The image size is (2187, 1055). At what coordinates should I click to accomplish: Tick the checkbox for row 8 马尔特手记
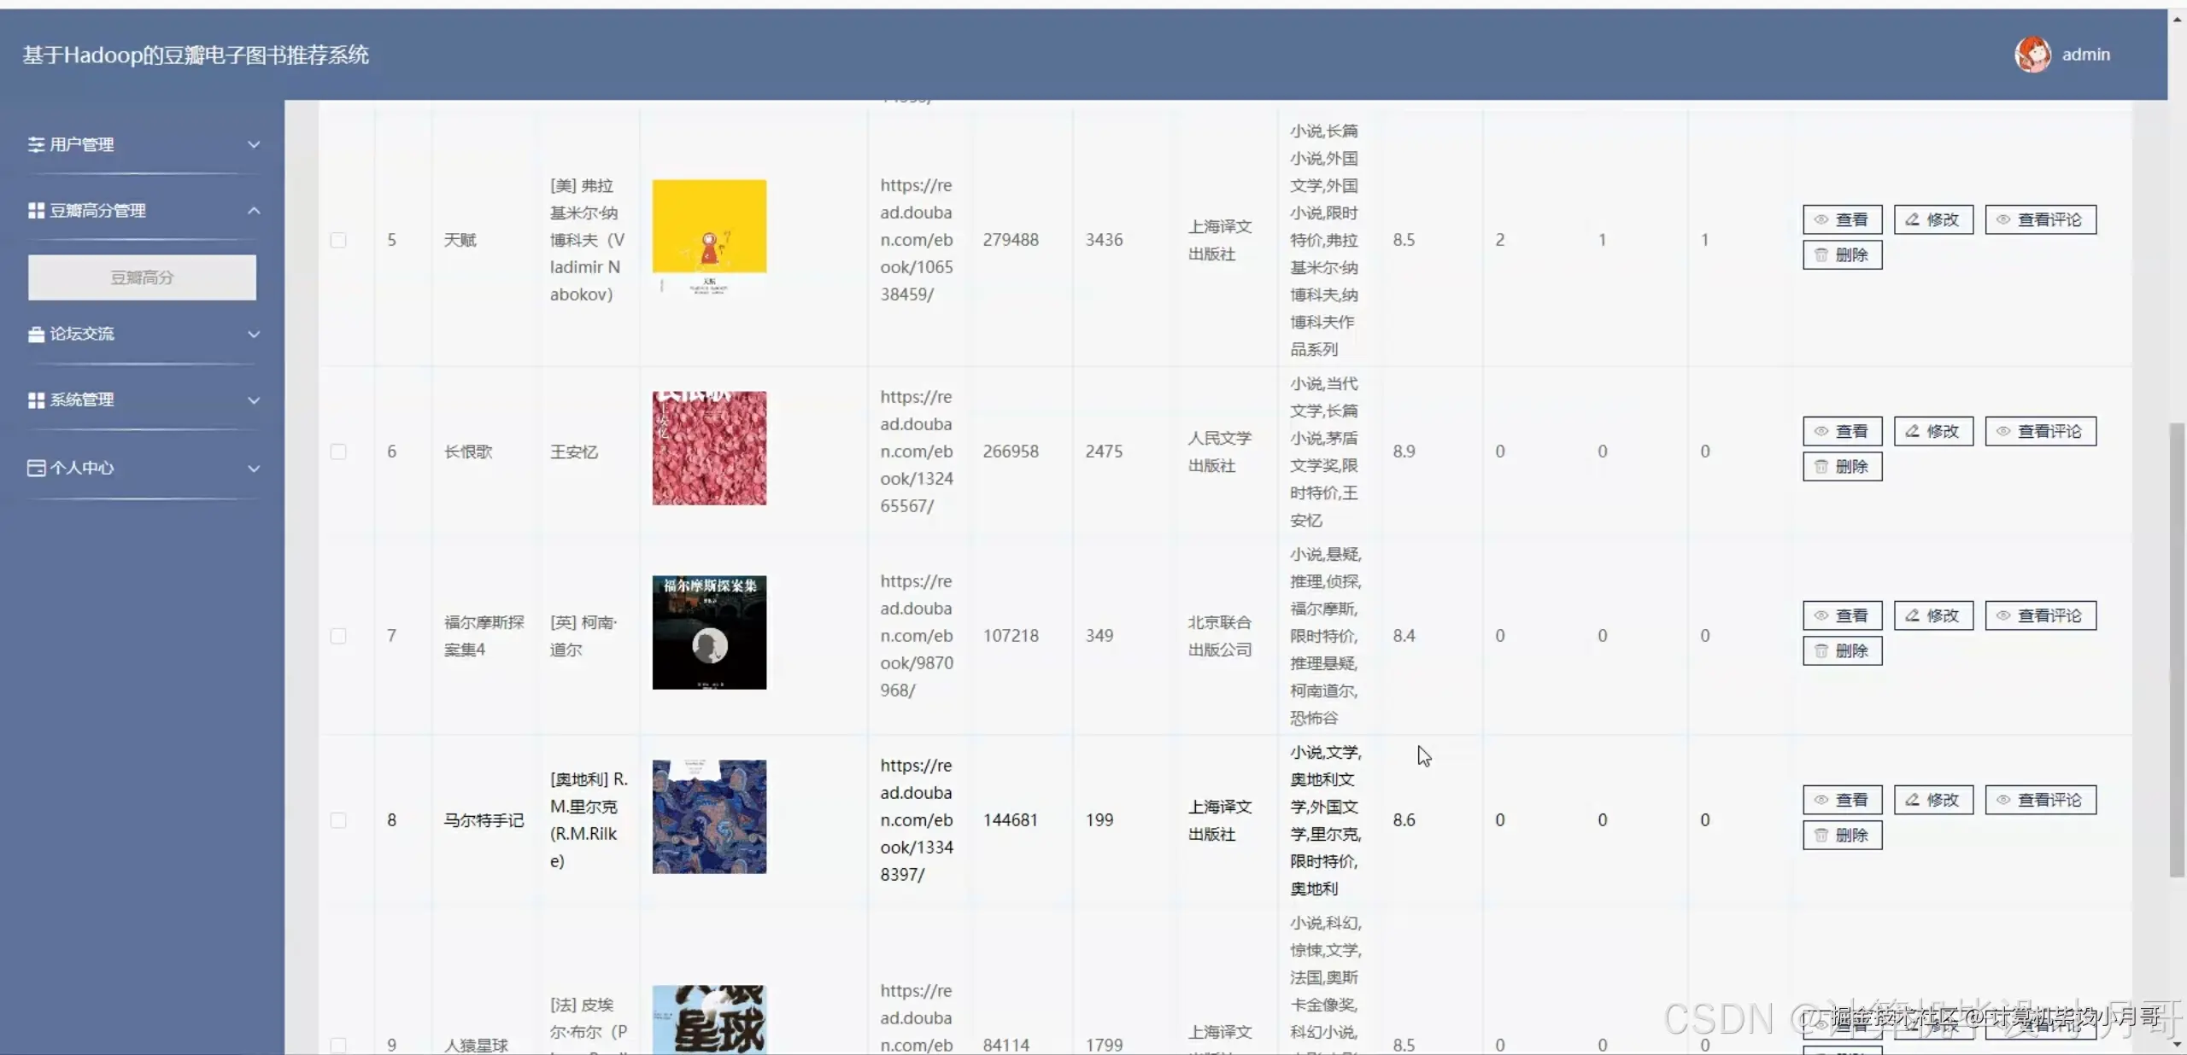pyautogui.click(x=338, y=820)
